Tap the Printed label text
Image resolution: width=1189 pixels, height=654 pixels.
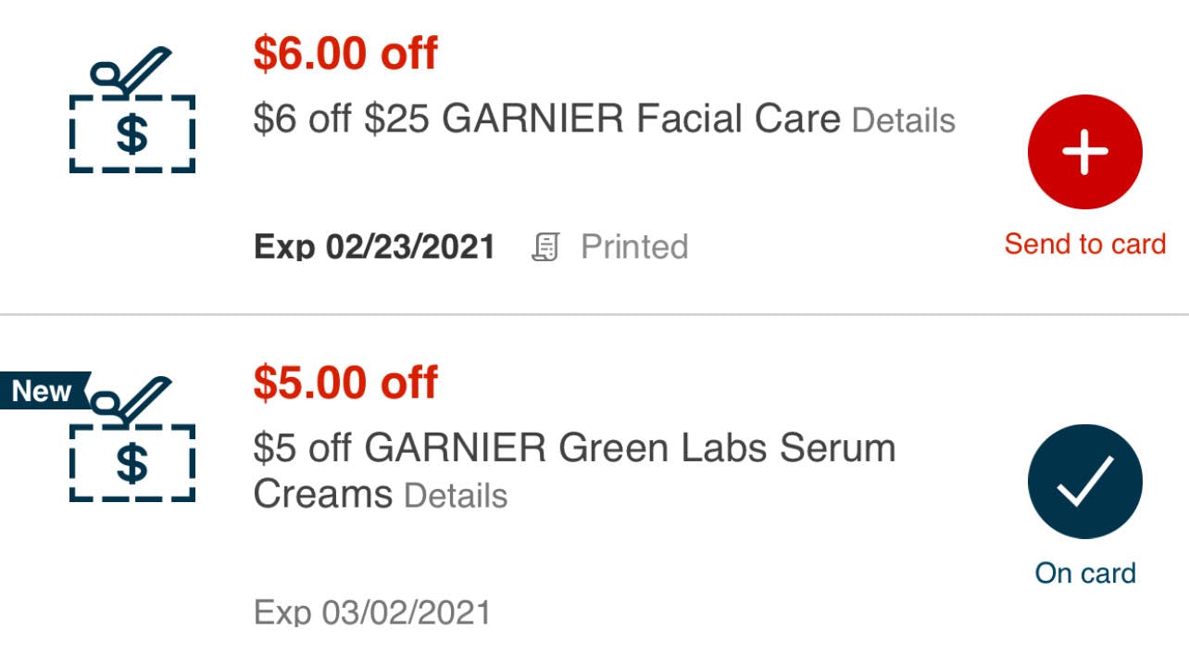click(634, 247)
